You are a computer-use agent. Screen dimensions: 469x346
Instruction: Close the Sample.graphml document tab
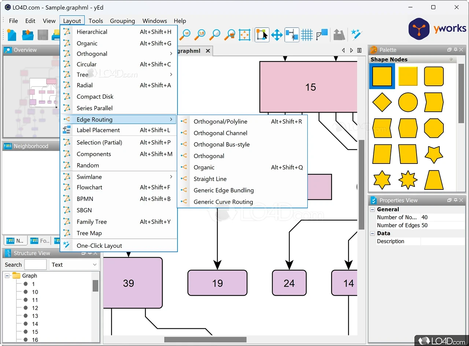click(x=208, y=51)
